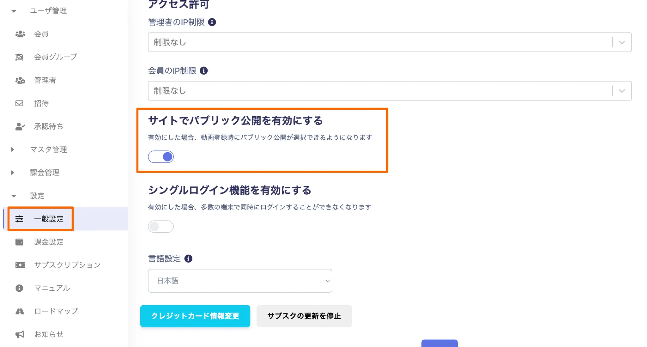Click the 管理者 admin gear-users icon
The width and height of the screenshot is (647, 347).
pos(20,80)
